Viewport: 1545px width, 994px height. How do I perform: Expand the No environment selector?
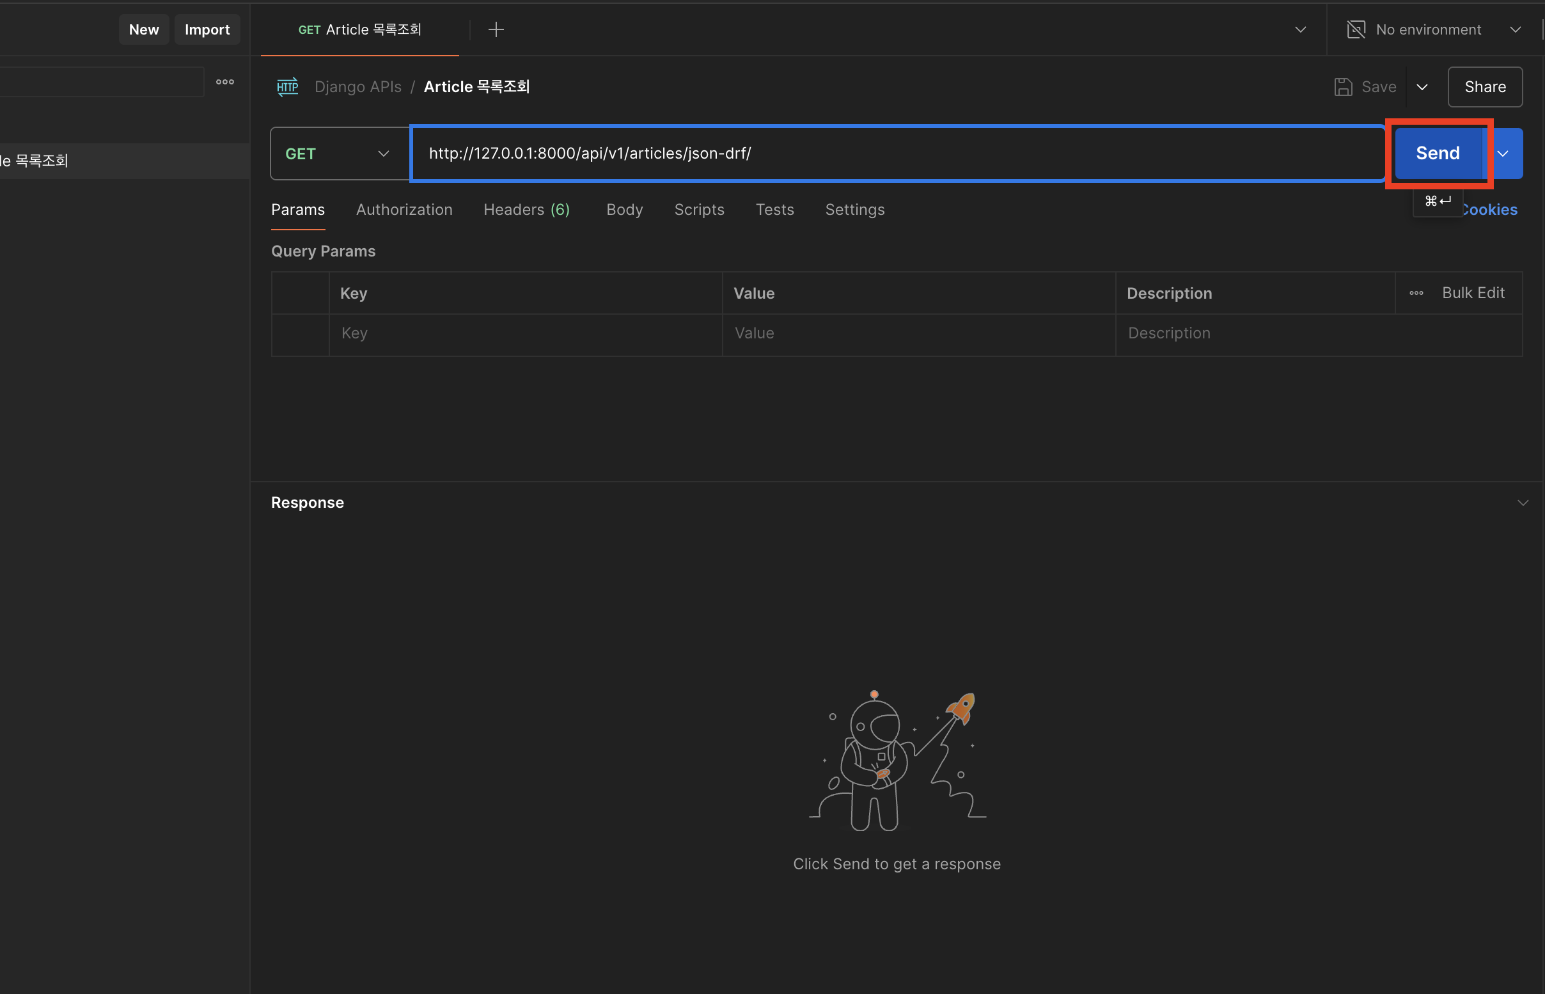[x=1516, y=29]
